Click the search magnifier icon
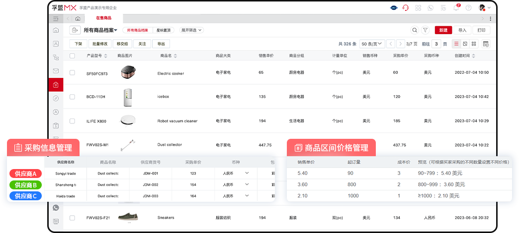The width and height of the screenshot is (519, 233). (415, 30)
